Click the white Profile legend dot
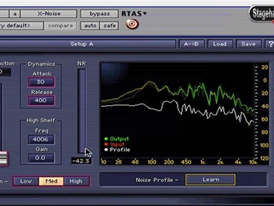 coord(106,150)
